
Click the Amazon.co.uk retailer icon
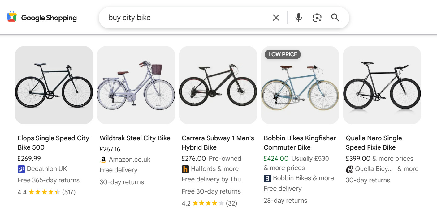point(103,160)
